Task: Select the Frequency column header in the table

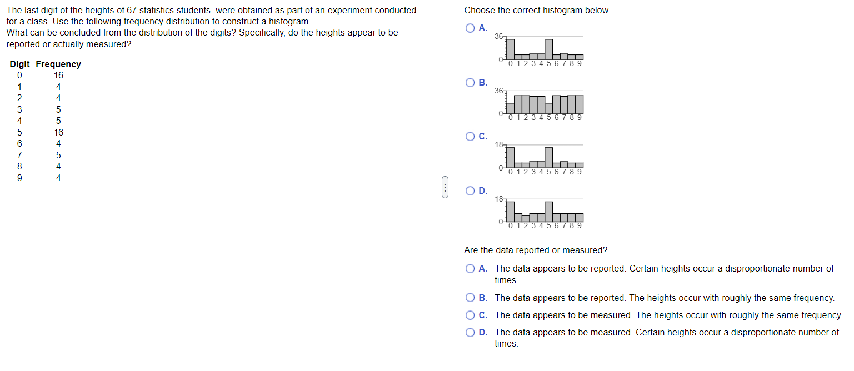Action: pos(58,64)
